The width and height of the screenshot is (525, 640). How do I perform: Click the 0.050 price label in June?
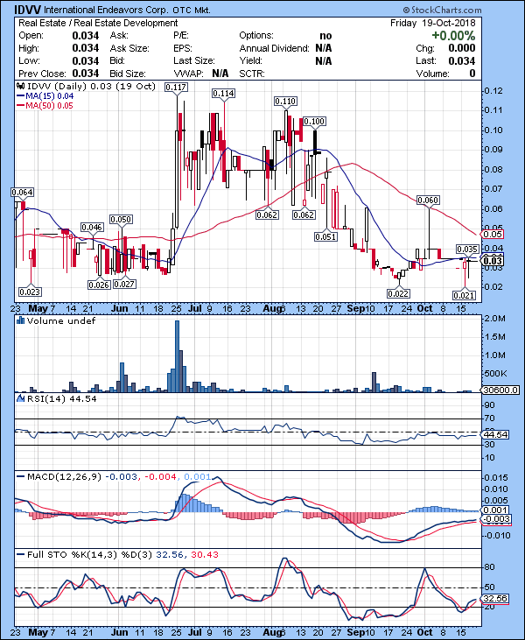coord(121,220)
